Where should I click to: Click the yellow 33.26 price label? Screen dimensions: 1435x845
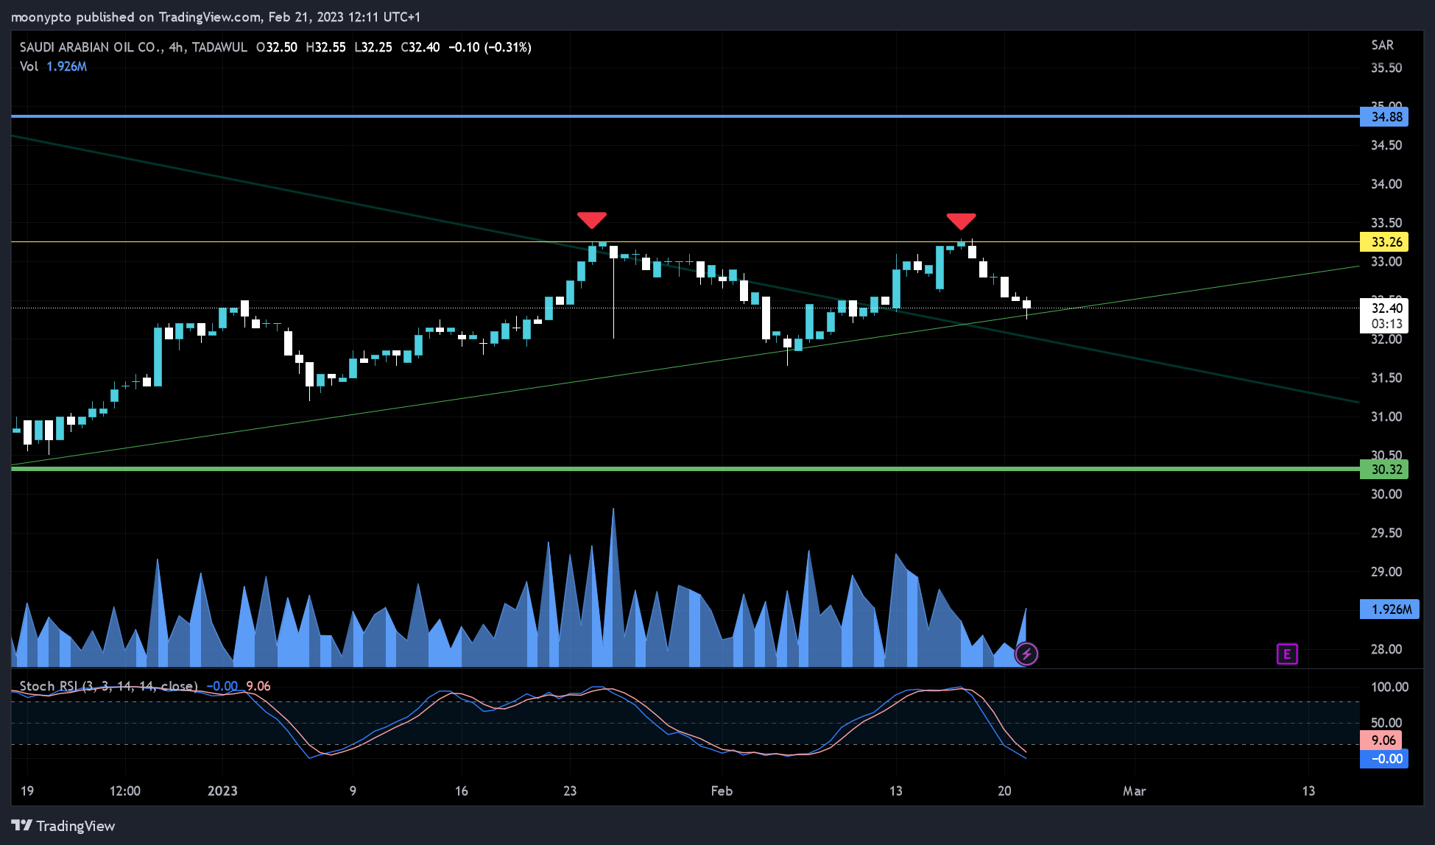click(x=1384, y=242)
